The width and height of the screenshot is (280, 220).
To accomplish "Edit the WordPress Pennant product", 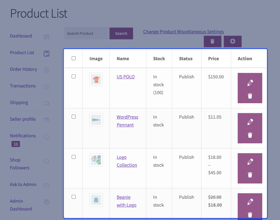I will (250, 122).
